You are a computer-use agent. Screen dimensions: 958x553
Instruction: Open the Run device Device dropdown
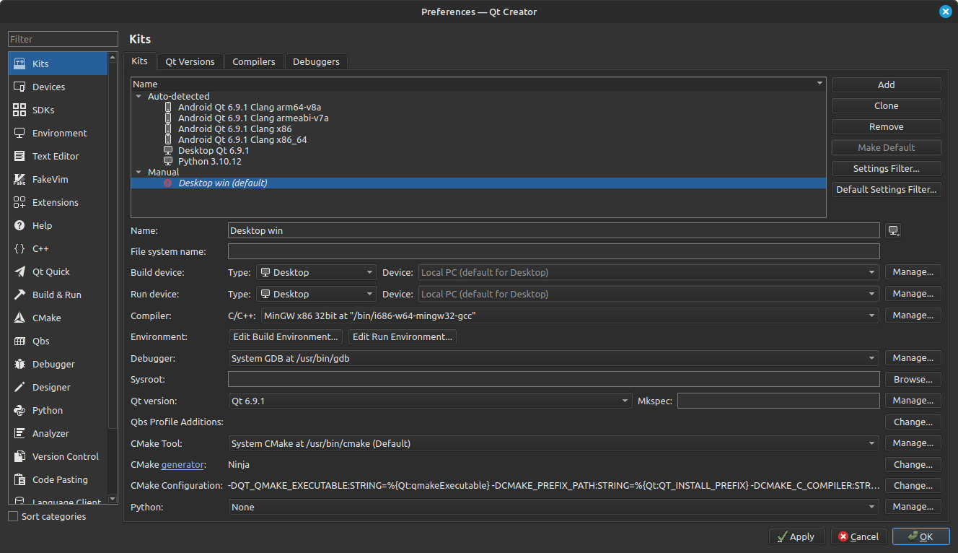[649, 294]
